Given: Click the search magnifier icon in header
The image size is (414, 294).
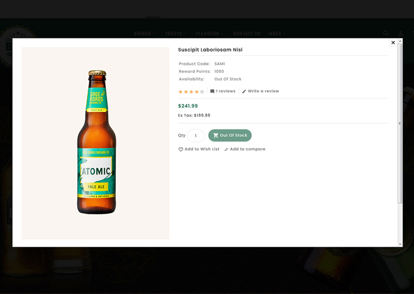Looking at the screenshot, I should point(386,33).
